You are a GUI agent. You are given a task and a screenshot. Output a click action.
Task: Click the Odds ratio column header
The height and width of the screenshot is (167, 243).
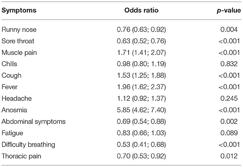[141, 10]
